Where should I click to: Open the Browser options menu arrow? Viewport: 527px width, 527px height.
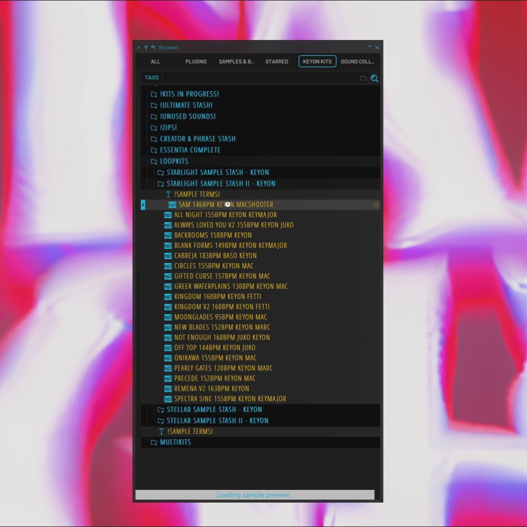pyautogui.click(x=139, y=47)
